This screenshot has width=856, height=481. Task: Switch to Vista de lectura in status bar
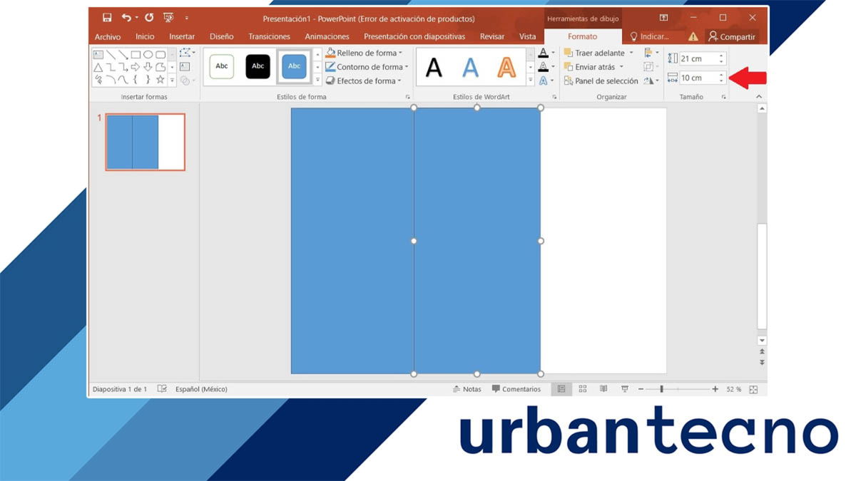pos(603,389)
